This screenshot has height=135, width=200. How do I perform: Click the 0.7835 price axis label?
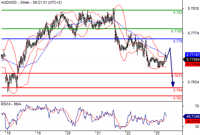193,8
